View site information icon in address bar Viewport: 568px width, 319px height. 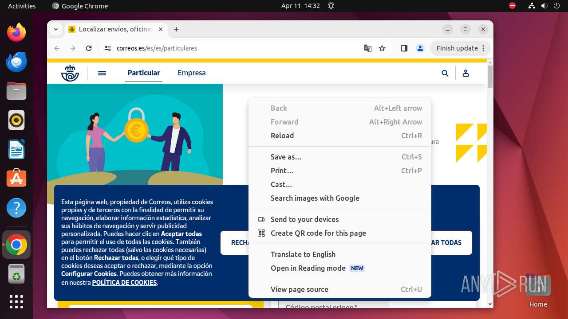click(x=108, y=48)
